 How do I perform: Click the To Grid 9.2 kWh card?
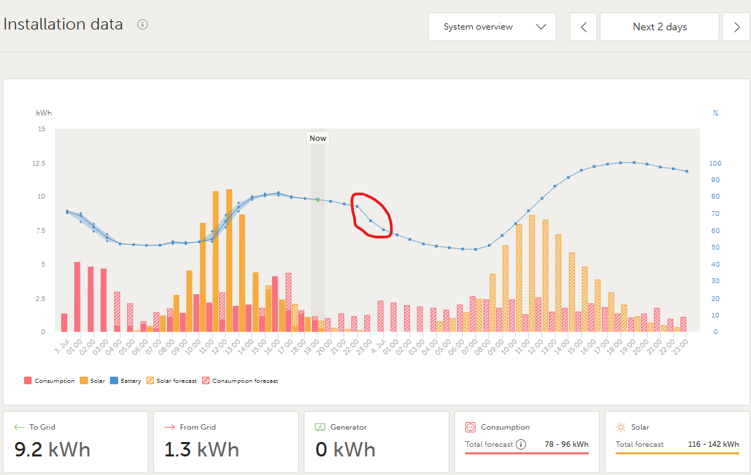76,442
